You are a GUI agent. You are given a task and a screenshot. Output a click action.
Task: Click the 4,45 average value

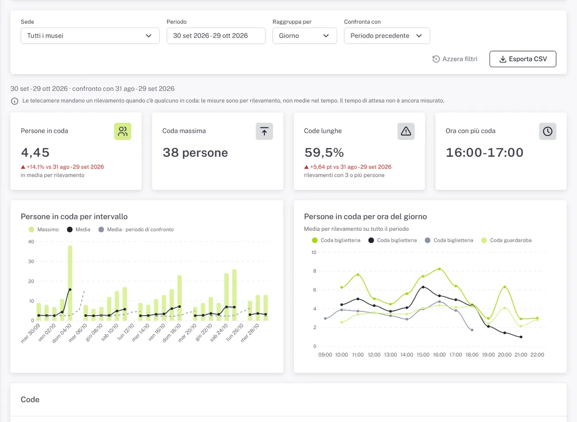pyautogui.click(x=35, y=152)
